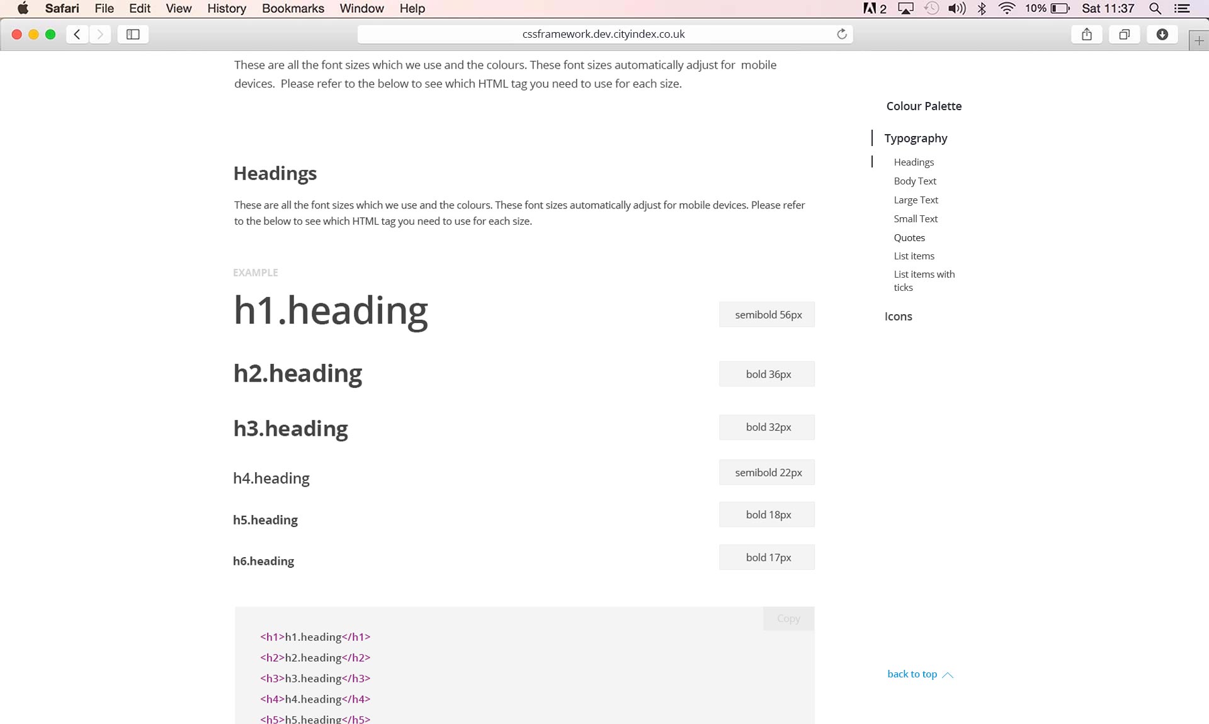This screenshot has width=1209, height=724.
Task: Click the Copy code button
Action: pyautogui.click(x=788, y=618)
